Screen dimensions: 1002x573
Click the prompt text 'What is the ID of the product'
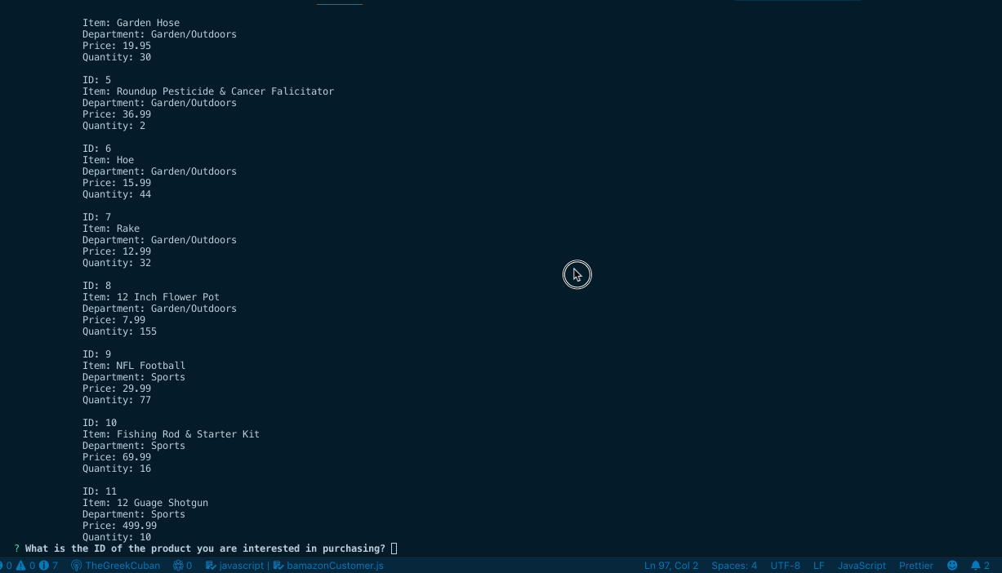pos(108,549)
